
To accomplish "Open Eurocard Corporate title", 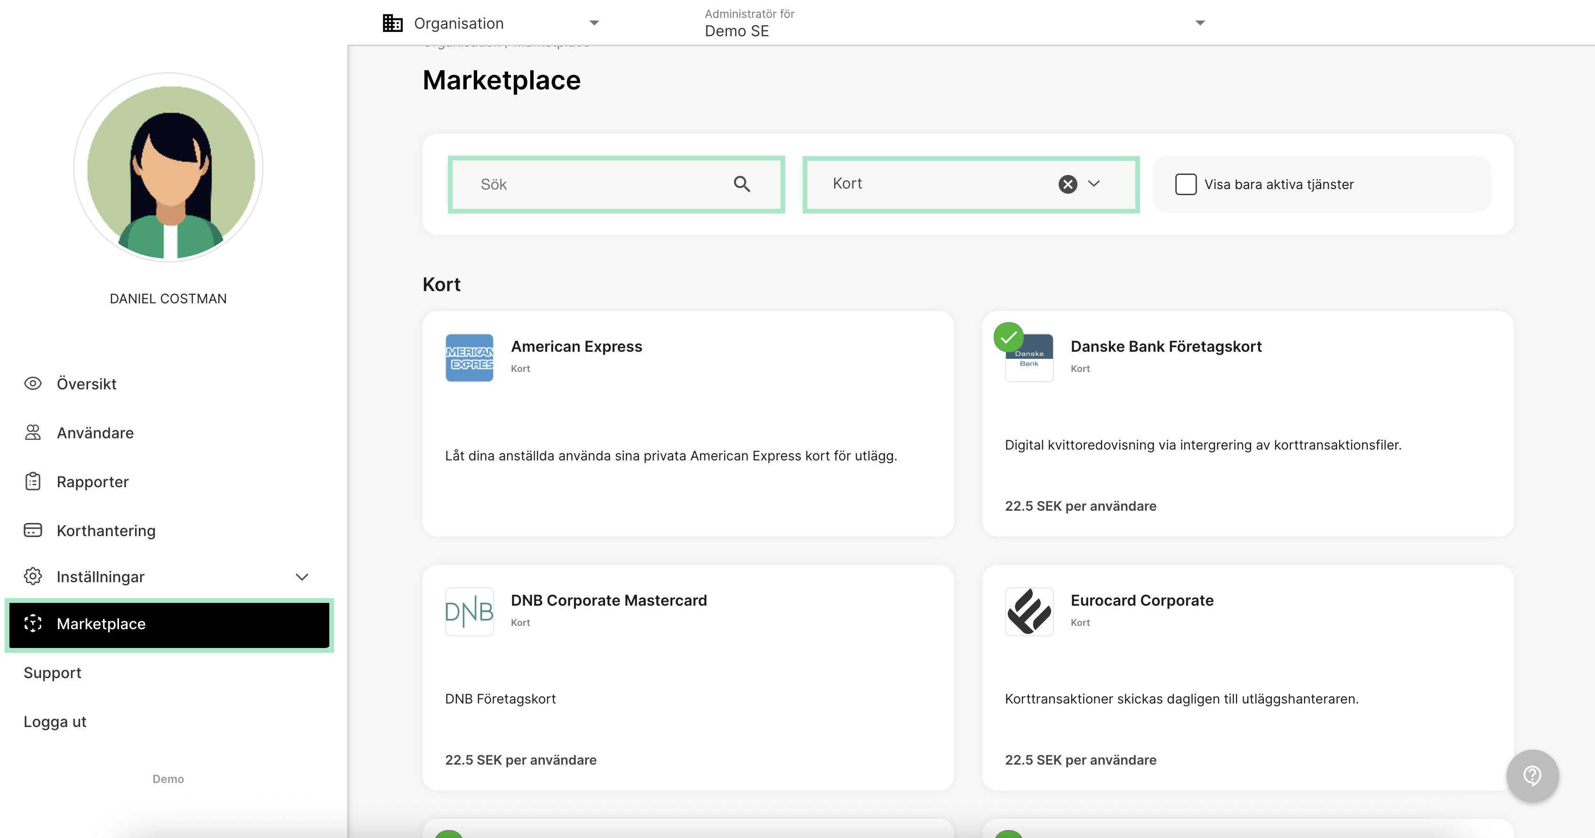I will (1142, 601).
